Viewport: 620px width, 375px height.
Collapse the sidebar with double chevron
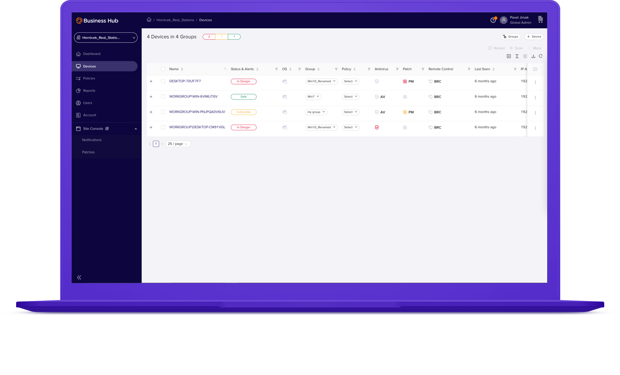click(79, 277)
